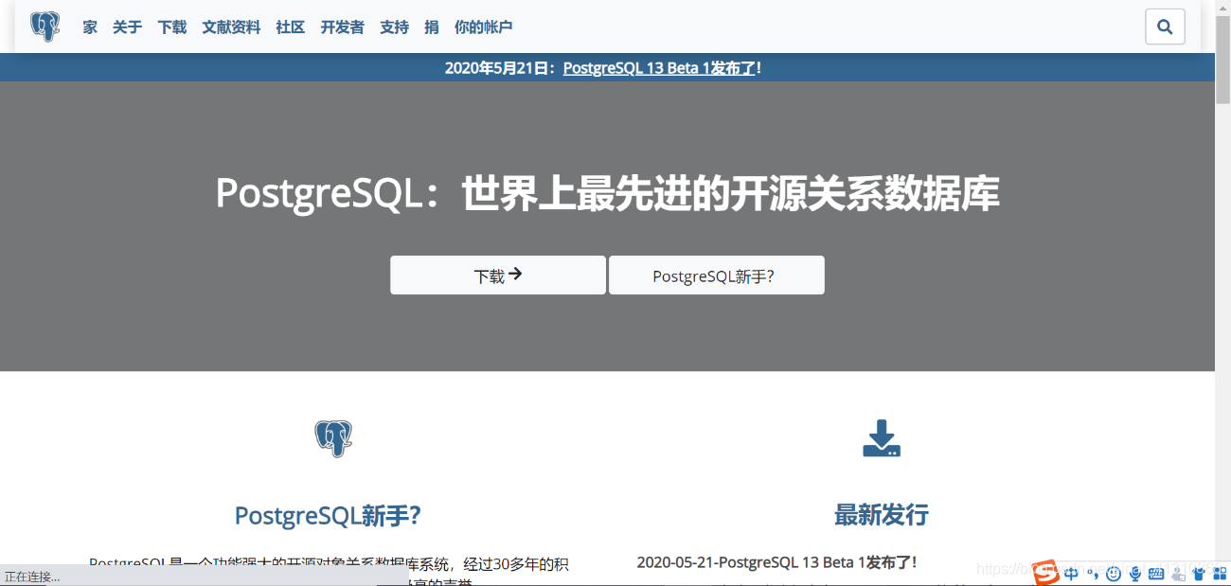Toggle Chinese/English input with 中 icon
Viewport: 1231px width, 586px height.
(1071, 573)
